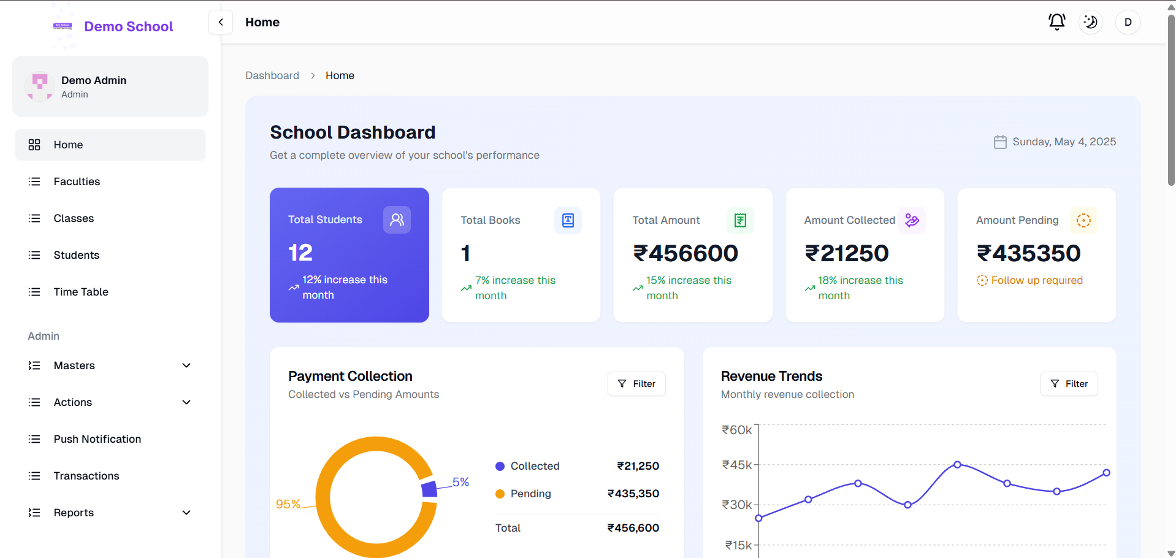
Task: Click the ₹21250 Amount Collected value
Action: pos(847,253)
